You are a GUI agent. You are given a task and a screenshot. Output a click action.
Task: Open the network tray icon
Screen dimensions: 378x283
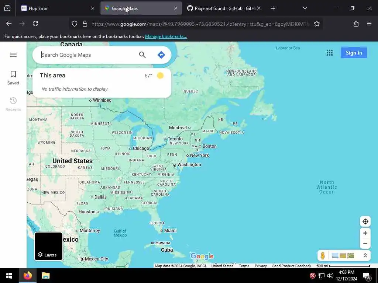pos(322,276)
